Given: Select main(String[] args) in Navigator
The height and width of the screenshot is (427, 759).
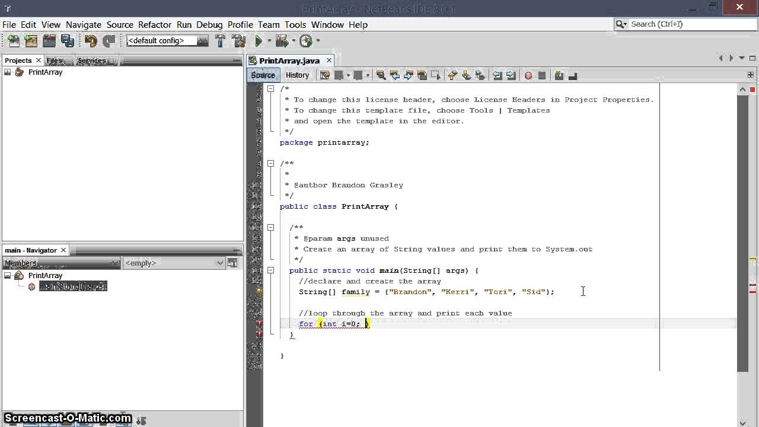Looking at the screenshot, I should [73, 286].
